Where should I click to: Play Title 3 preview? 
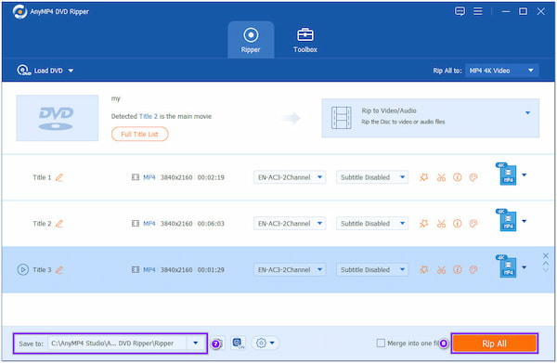point(22,269)
